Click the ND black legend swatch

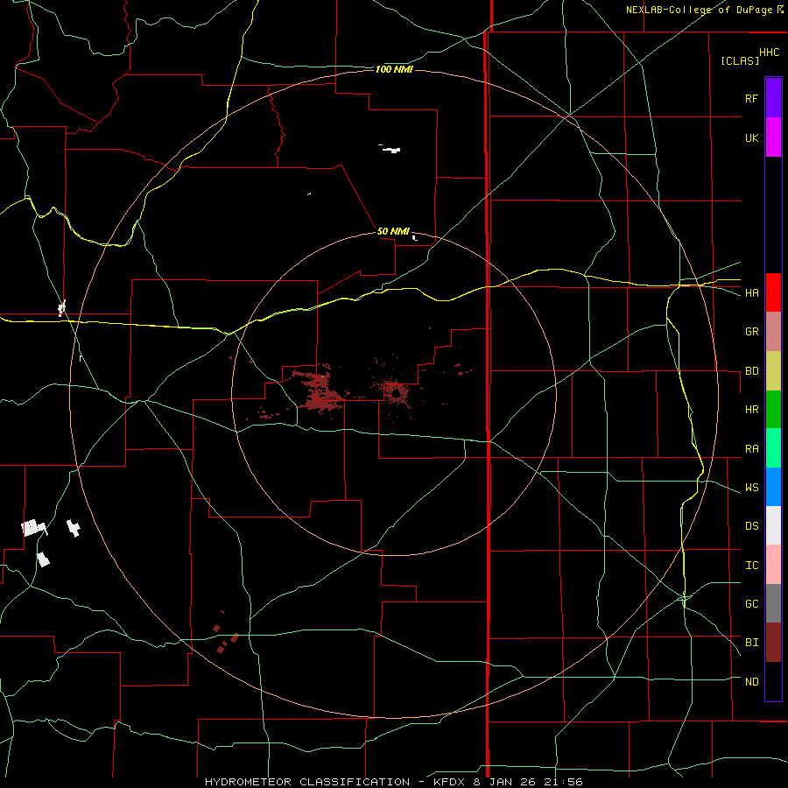coord(773,681)
